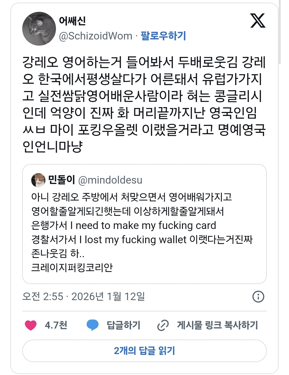Click 어째신 display name
Screen dimensions: 289x375
coord(72,21)
